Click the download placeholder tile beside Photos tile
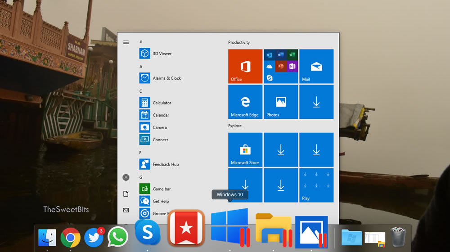This screenshot has height=252, width=450. 316,102
